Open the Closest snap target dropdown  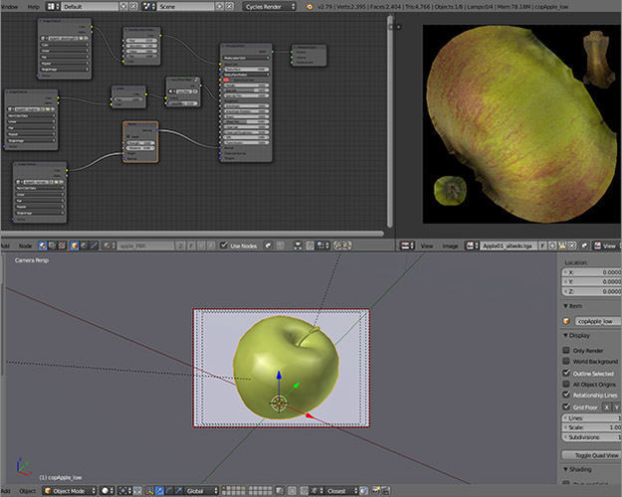click(x=342, y=491)
